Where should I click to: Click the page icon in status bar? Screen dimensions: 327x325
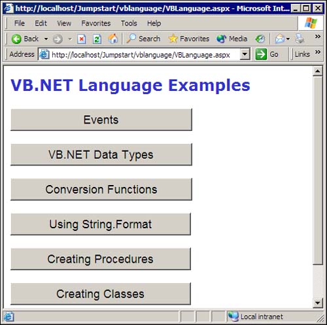click(9, 316)
